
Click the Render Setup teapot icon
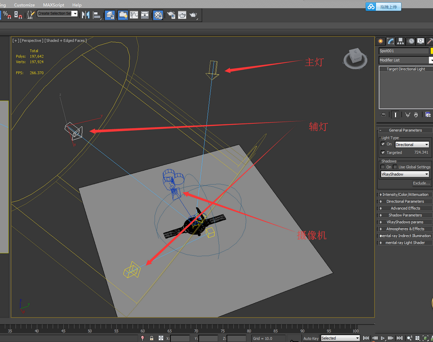(171, 15)
